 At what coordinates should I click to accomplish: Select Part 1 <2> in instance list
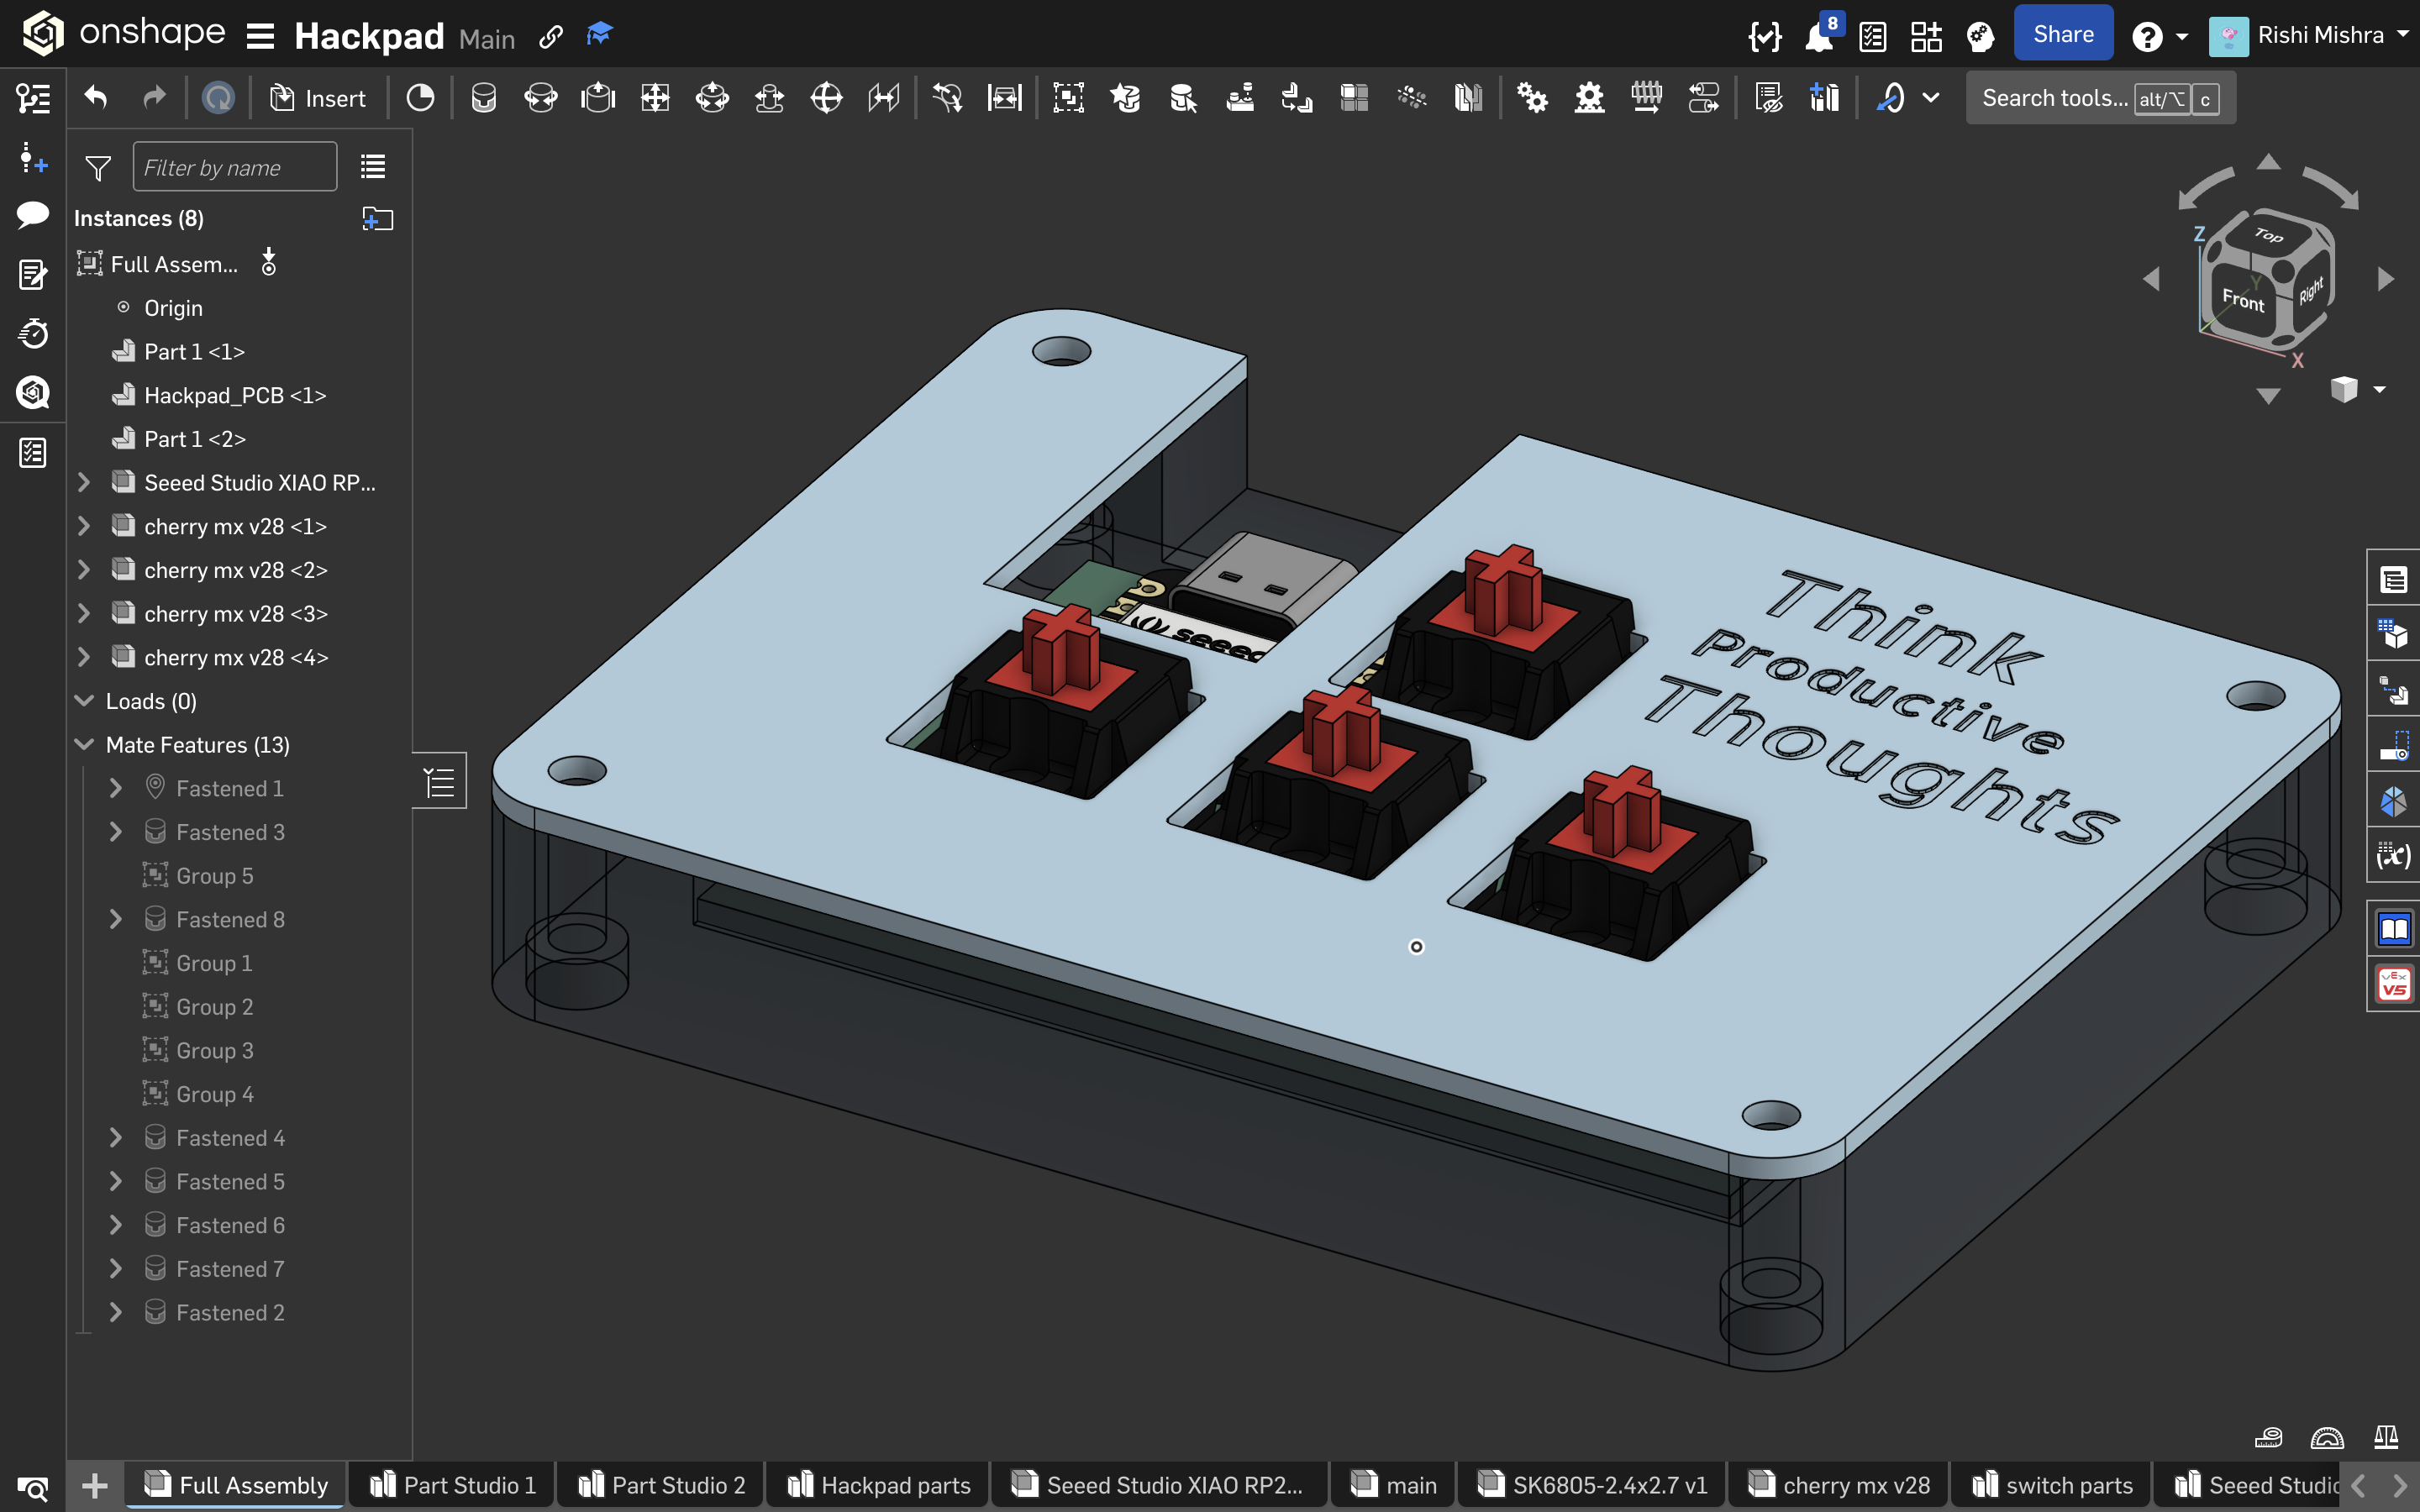pyautogui.click(x=194, y=438)
